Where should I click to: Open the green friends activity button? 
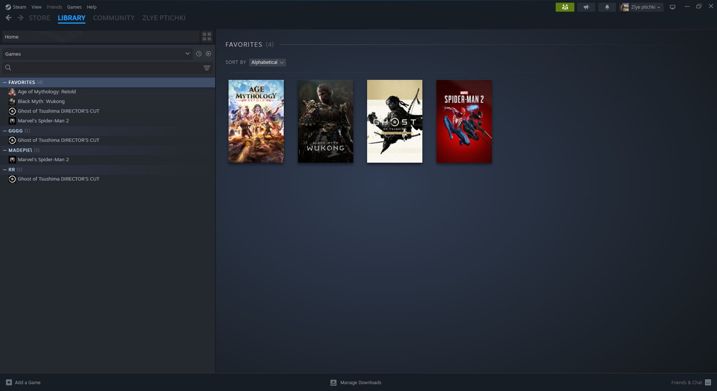(x=565, y=7)
